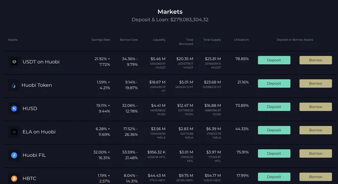The width and height of the screenshot is (338, 184).
Task: Deposit Huobi FIL
Action: (x=274, y=153)
